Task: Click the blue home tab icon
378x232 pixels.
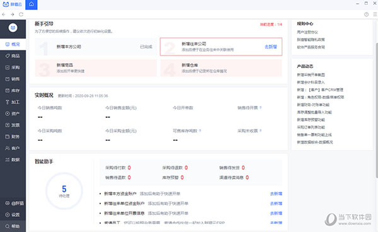Action: coord(31,4)
